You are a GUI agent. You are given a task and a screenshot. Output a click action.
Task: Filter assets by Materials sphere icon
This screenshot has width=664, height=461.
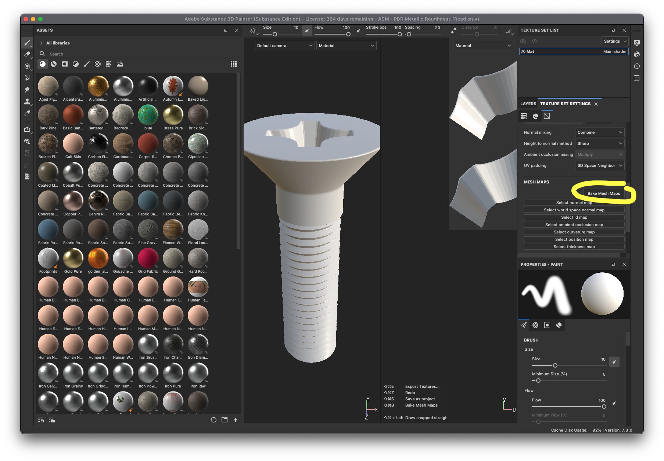click(x=43, y=64)
